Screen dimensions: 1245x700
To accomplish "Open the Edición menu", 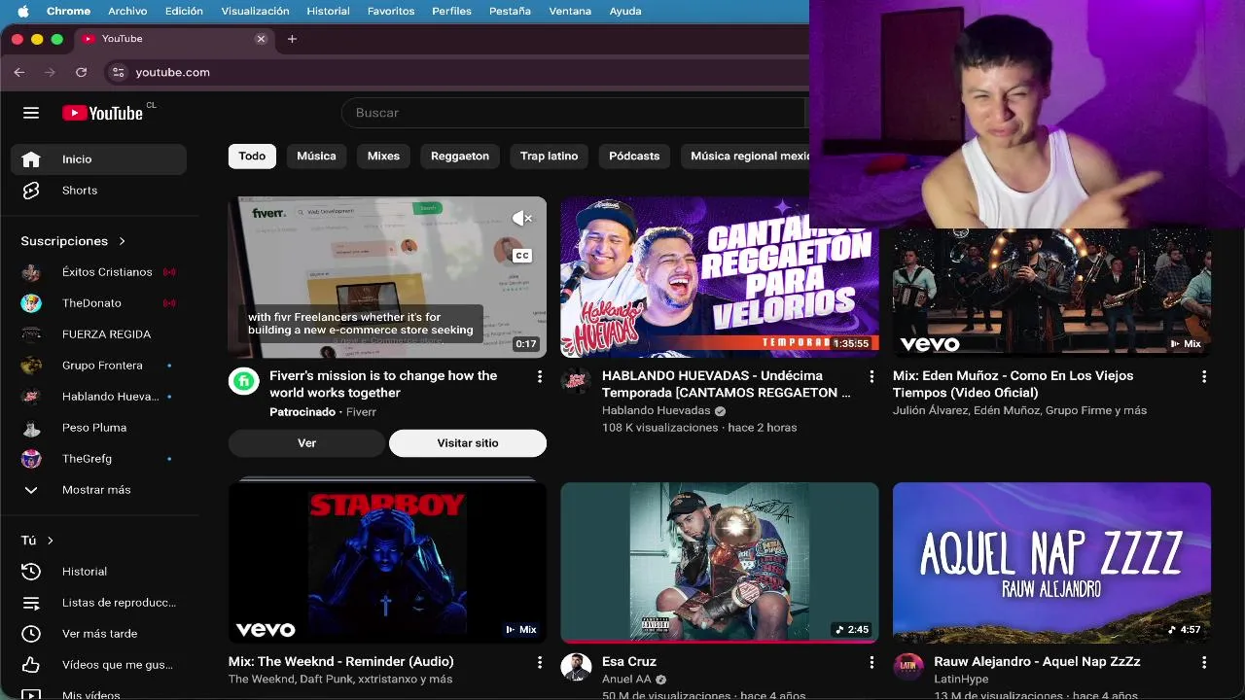I will [184, 11].
